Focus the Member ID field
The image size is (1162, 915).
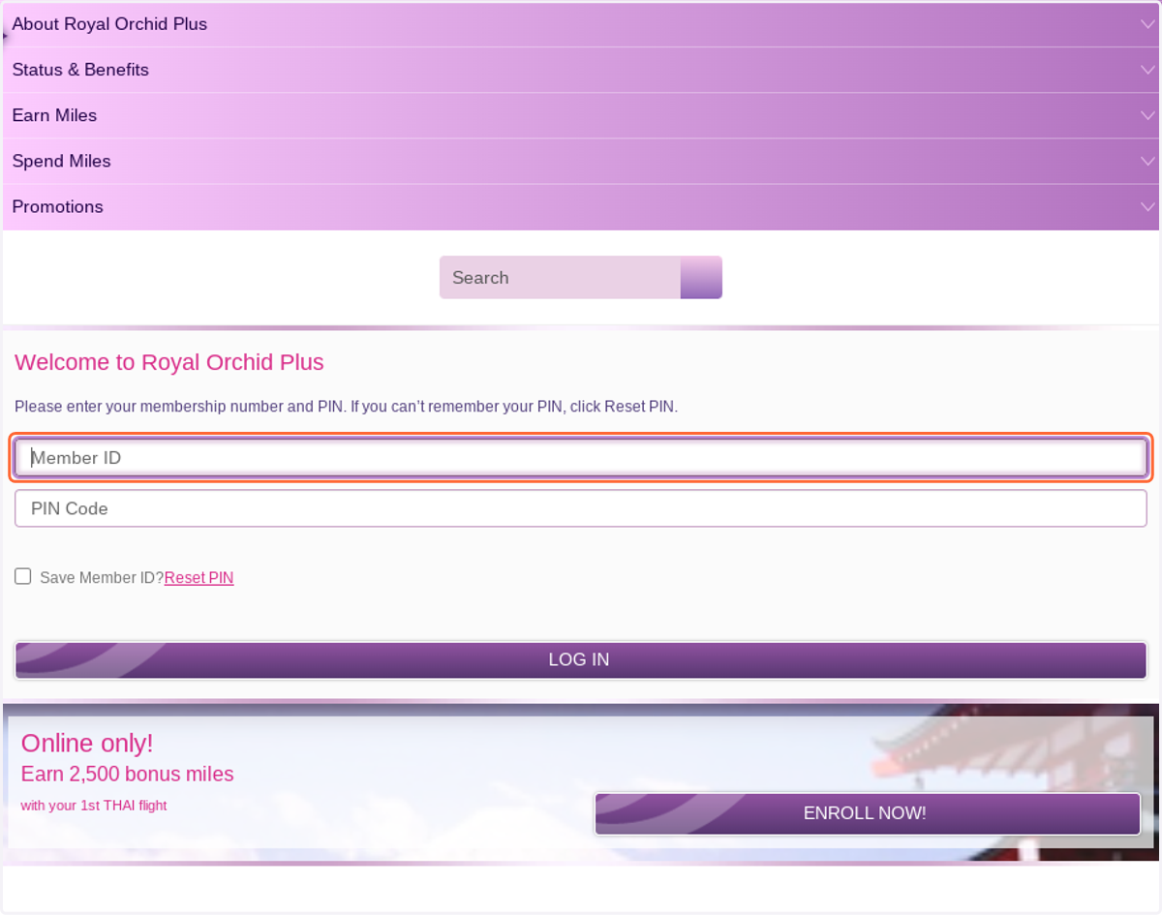(x=581, y=458)
